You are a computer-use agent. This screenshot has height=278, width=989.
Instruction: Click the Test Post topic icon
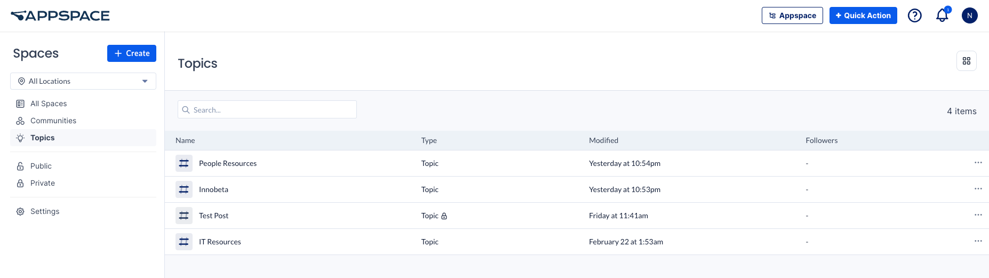click(x=184, y=216)
